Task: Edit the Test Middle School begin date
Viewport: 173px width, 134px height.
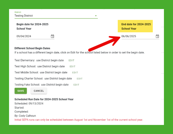Action: (75, 72)
